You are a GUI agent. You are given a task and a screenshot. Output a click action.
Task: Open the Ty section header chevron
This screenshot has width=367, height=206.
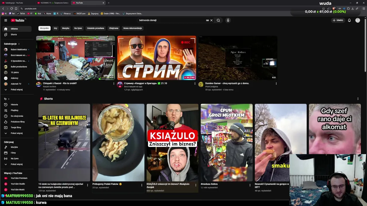click(9, 99)
